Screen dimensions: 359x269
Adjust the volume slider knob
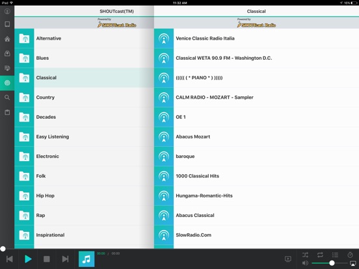[332, 263]
